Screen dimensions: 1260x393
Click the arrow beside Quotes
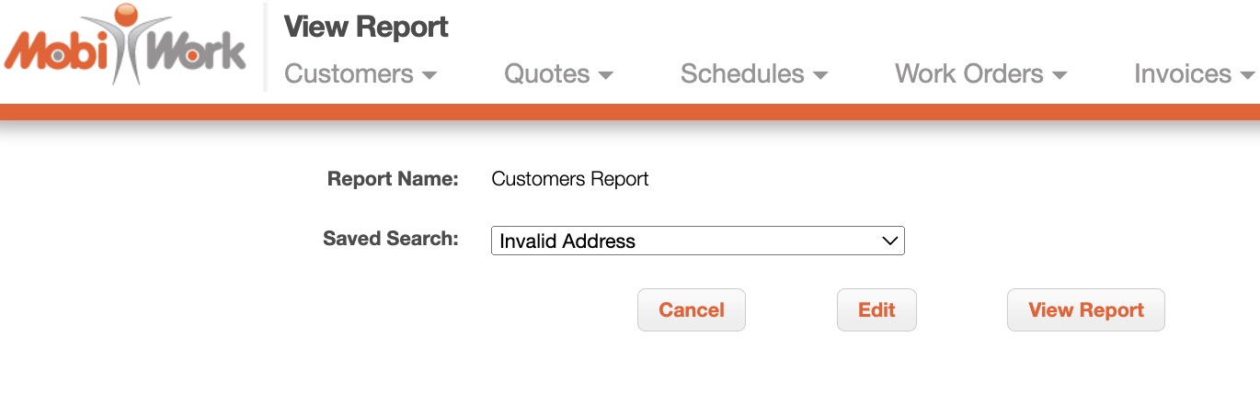tap(605, 76)
